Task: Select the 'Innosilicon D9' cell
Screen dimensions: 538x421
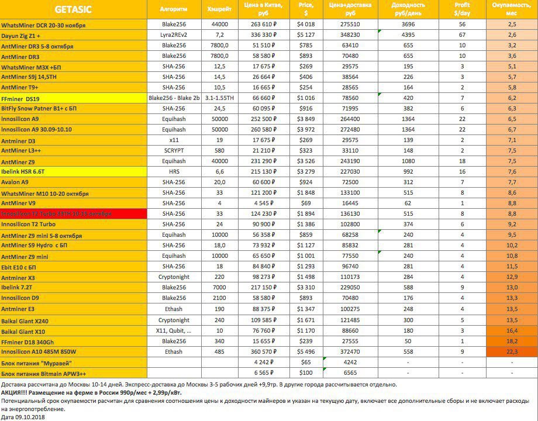Action: [74, 299]
